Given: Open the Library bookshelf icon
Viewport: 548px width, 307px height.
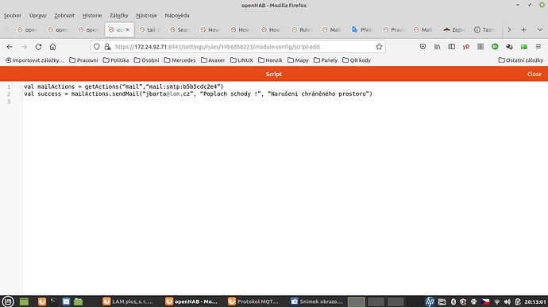Looking at the screenshot, I should tap(438, 47).
